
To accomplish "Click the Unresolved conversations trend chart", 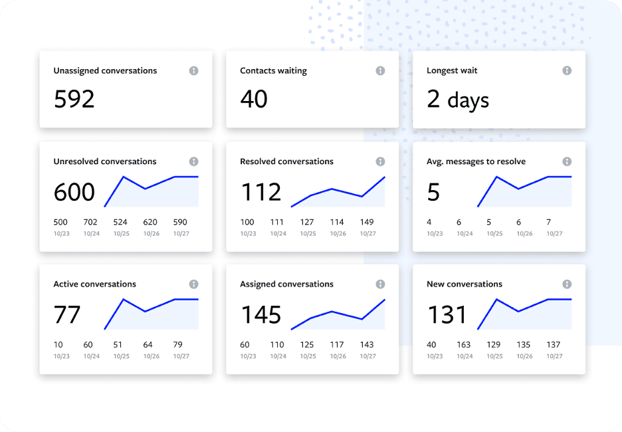I will pyautogui.click(x=152, y=191).
